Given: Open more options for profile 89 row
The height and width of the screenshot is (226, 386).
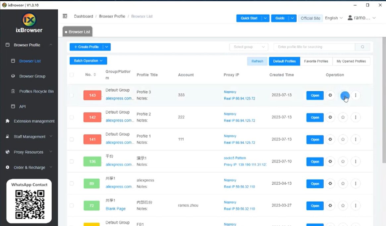Looking at the screenshot, I should tap(356, 183).
